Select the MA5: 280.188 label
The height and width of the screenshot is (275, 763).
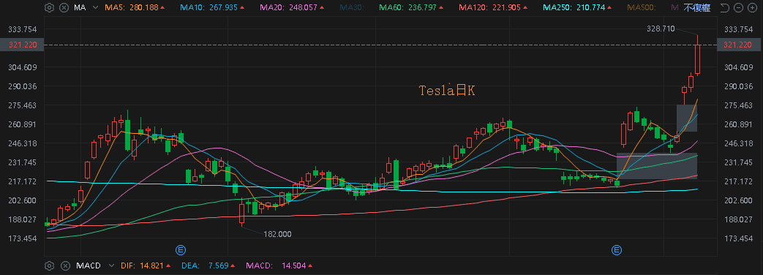(135, 7)
